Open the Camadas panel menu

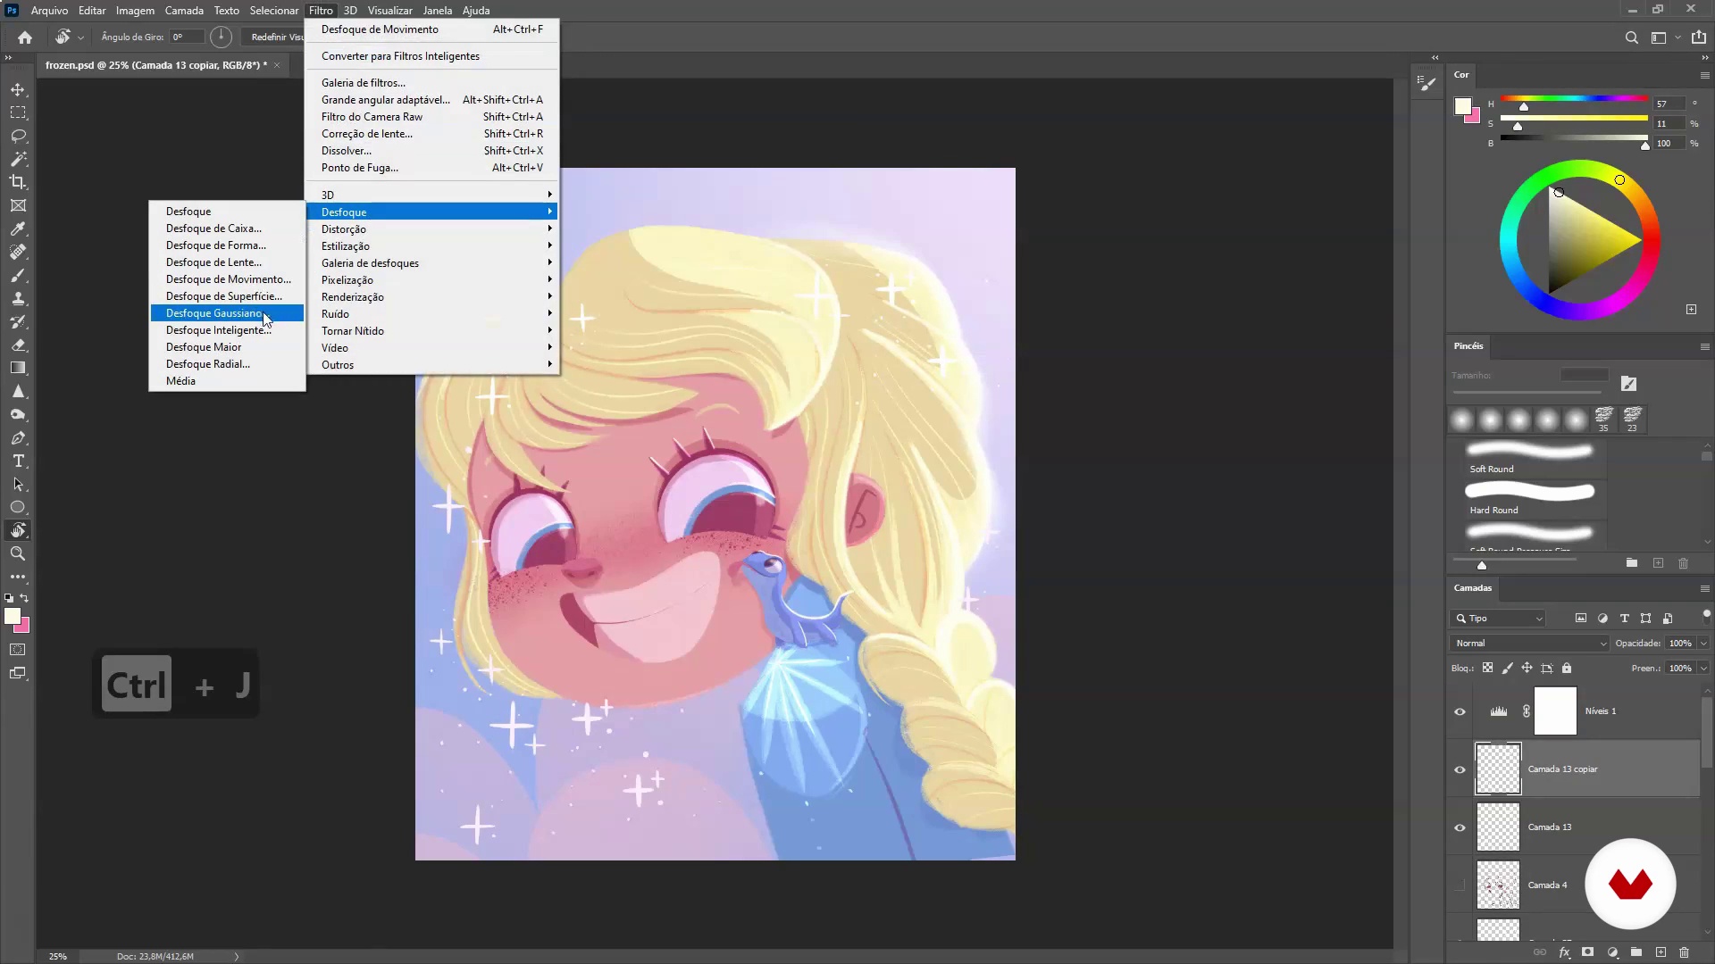pyautogui.click(x=1704, y=588)
